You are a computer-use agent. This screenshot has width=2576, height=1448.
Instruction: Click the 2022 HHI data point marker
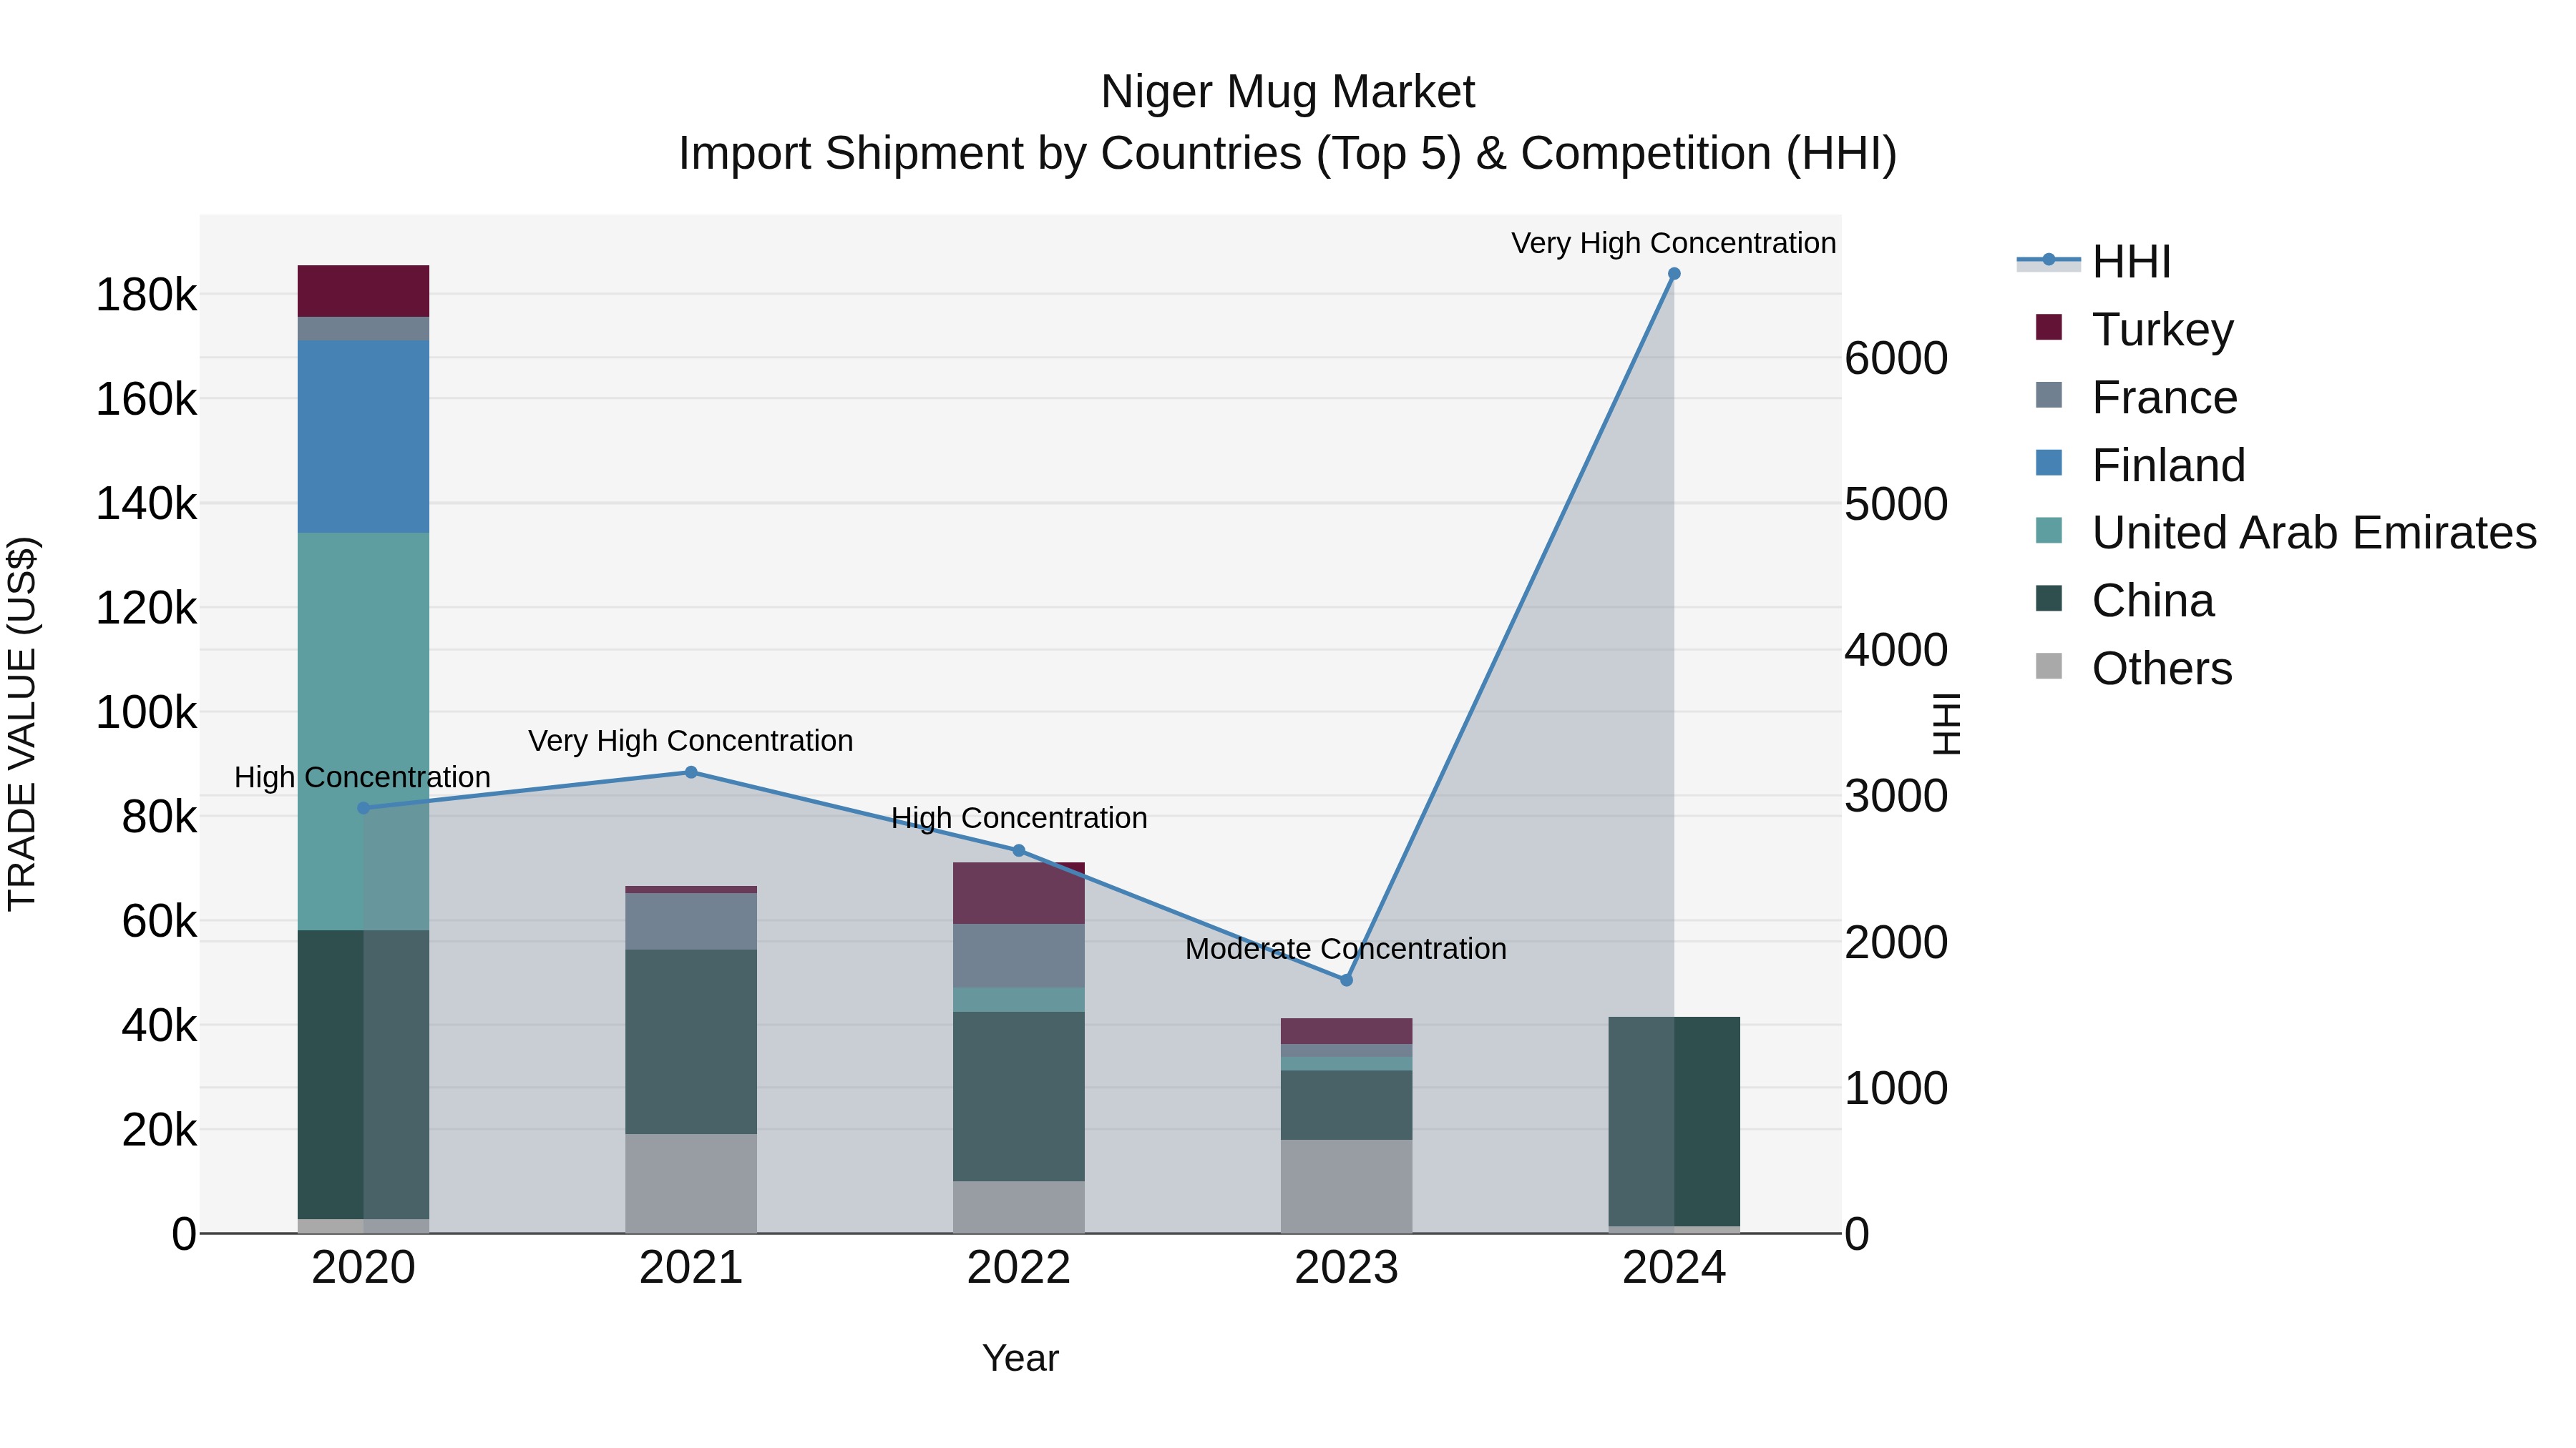tap(1019, 850)
